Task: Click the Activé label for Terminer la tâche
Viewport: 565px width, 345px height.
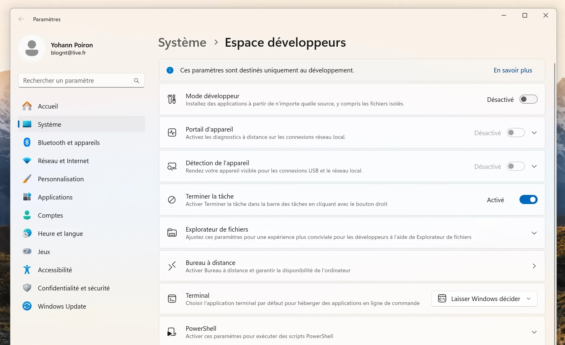Action: pos(496,200)
